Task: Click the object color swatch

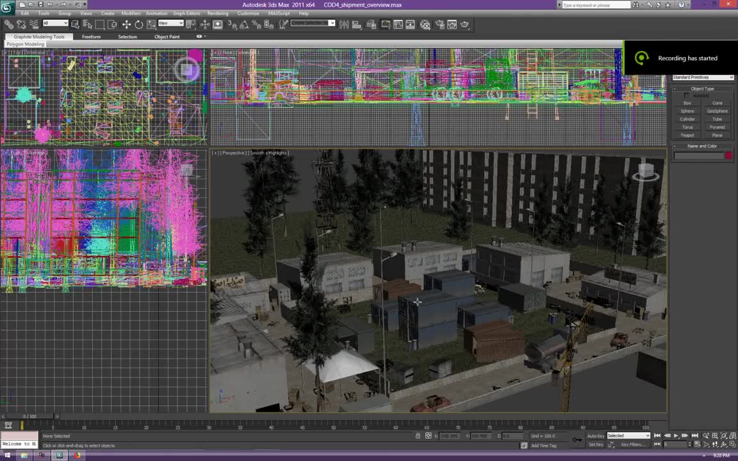Action: pos(729,156)
